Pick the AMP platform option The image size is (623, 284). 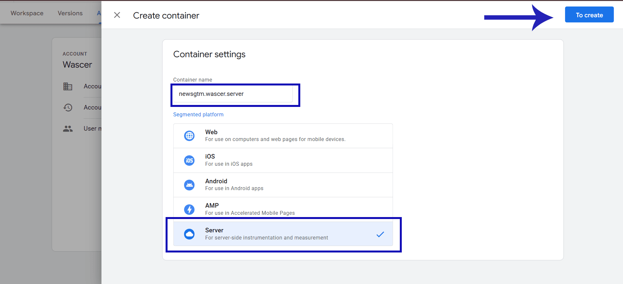click(x=283, y=209)
